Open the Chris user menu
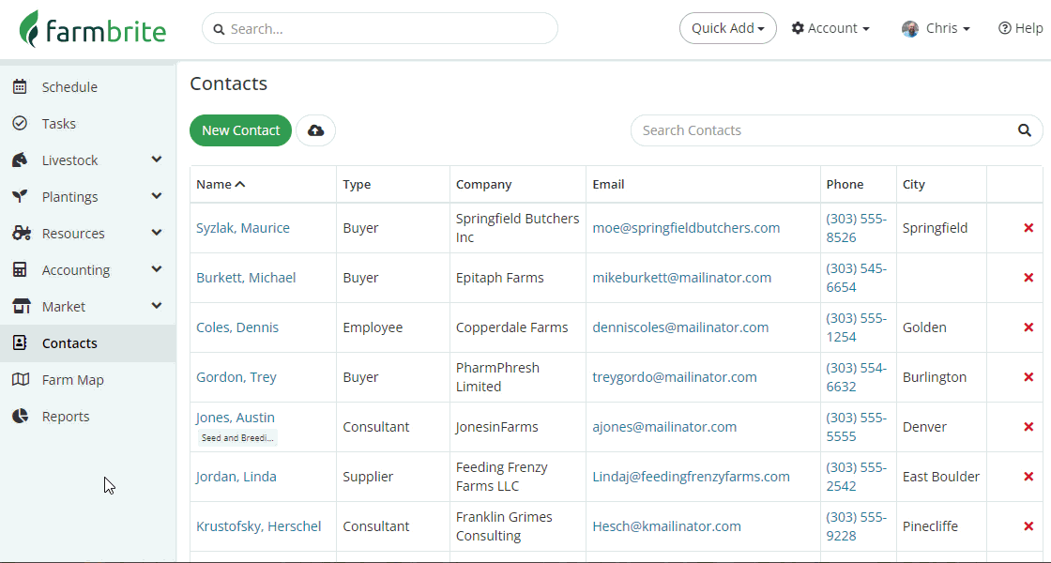This screenshot has width=1051, height=563. click(x=936, y=28)
